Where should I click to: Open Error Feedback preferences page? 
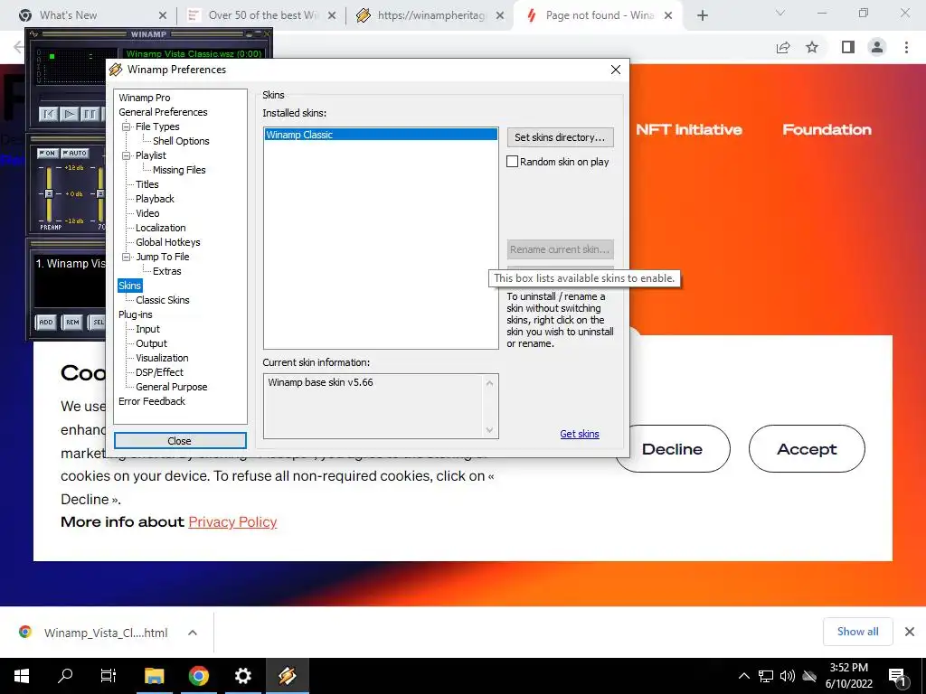coord(152,401)
